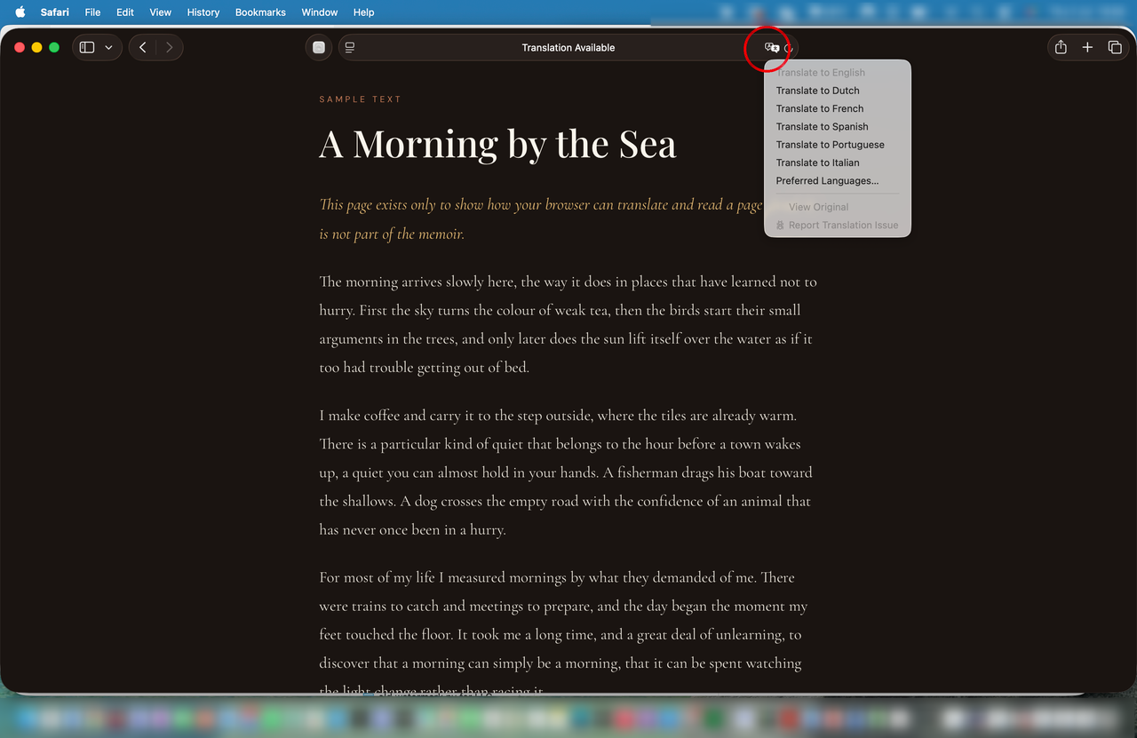
Task: Reload the page using the reload icon
Action: tap(788, 48)
